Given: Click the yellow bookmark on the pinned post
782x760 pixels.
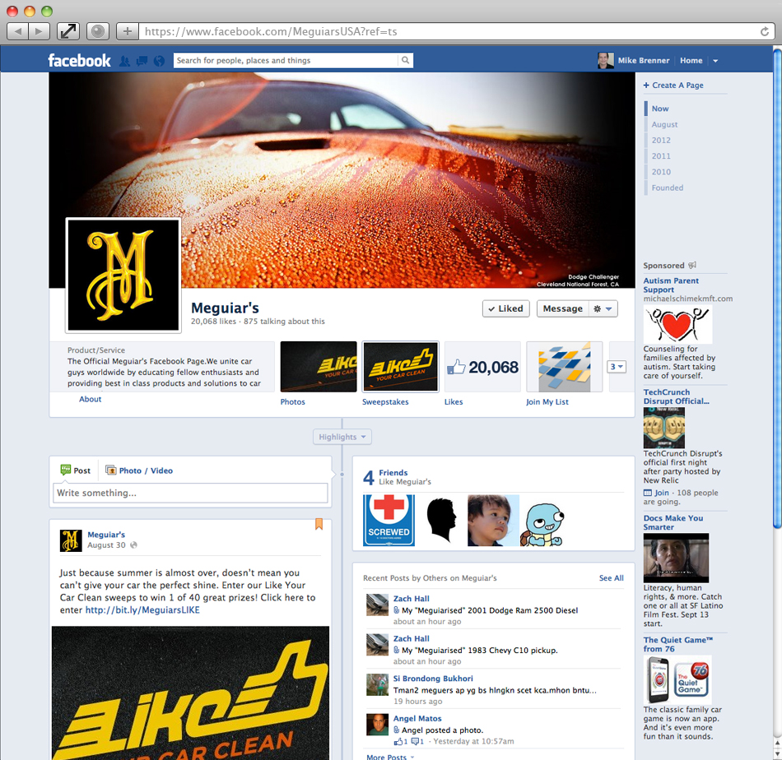Looking at the screenshot, I should click(319, 523).
